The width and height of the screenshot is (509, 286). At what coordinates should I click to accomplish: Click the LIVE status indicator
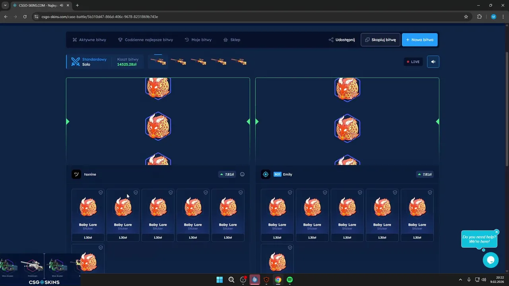(413, 62)
